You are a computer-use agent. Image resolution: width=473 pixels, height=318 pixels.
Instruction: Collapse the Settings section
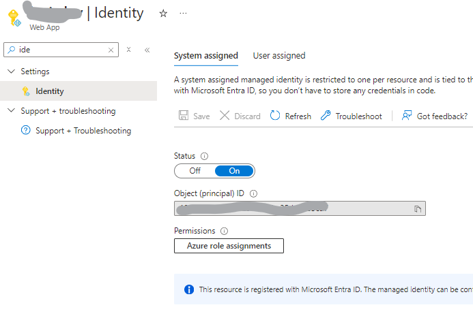point(11,71)
